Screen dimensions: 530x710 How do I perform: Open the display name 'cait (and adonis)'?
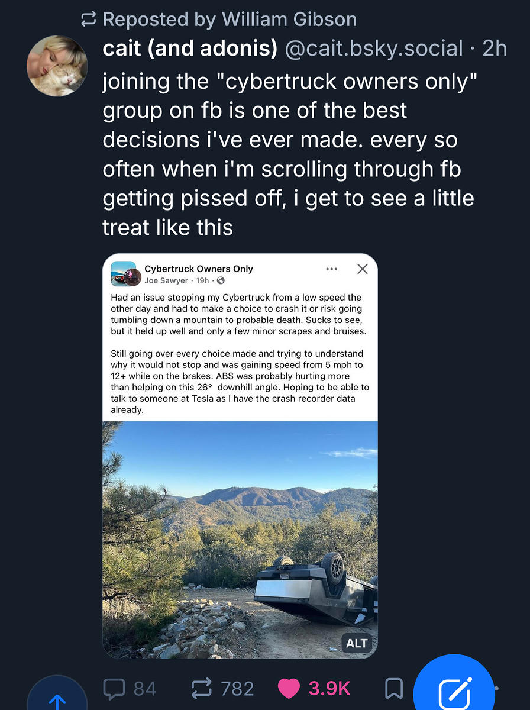[x=190, y=49]
